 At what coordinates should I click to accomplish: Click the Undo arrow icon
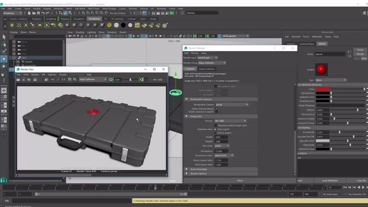coord(43,13)
